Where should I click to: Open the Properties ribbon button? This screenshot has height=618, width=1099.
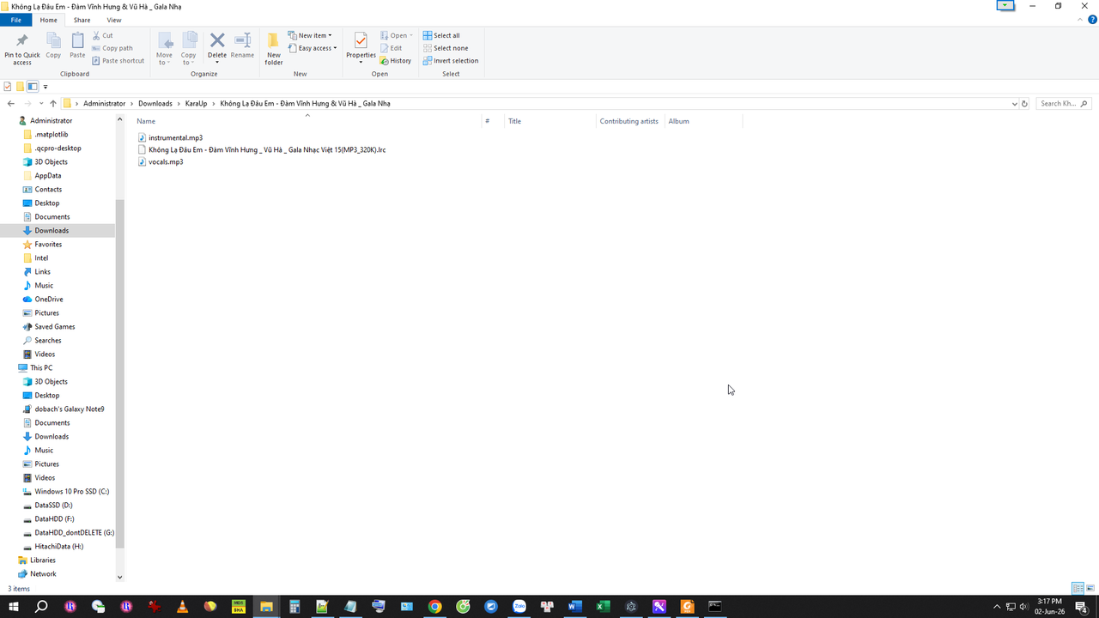pos(361,48)
